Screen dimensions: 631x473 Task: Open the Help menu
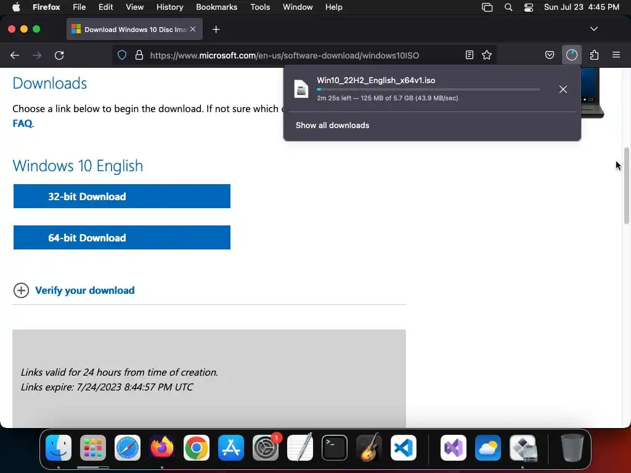click(334, 7)
